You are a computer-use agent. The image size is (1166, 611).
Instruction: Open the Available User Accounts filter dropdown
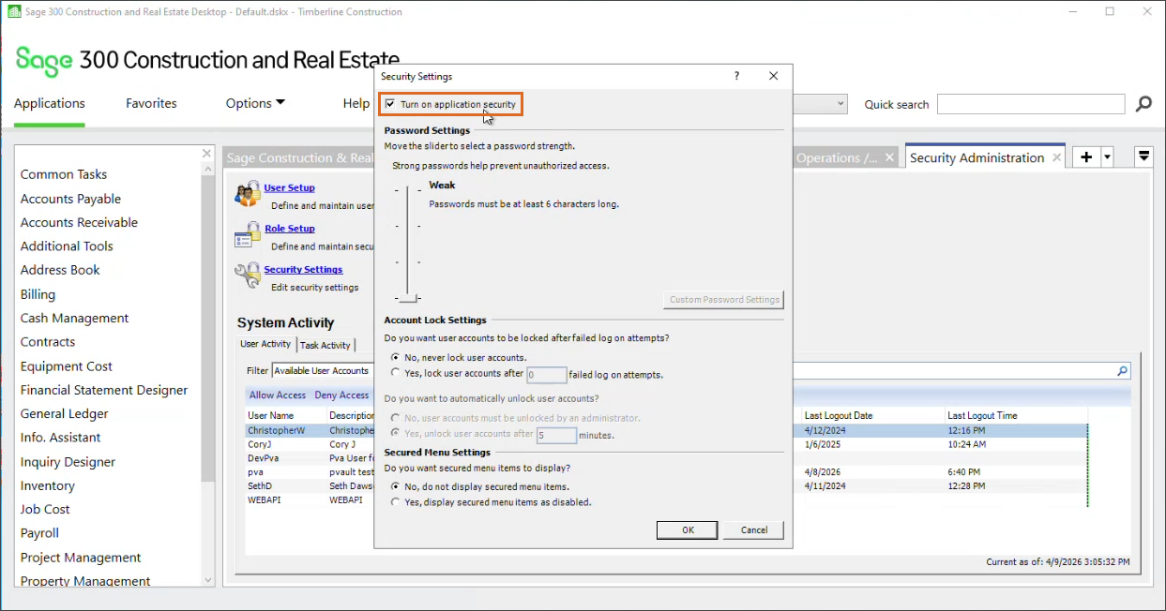[x=323, y=371]
